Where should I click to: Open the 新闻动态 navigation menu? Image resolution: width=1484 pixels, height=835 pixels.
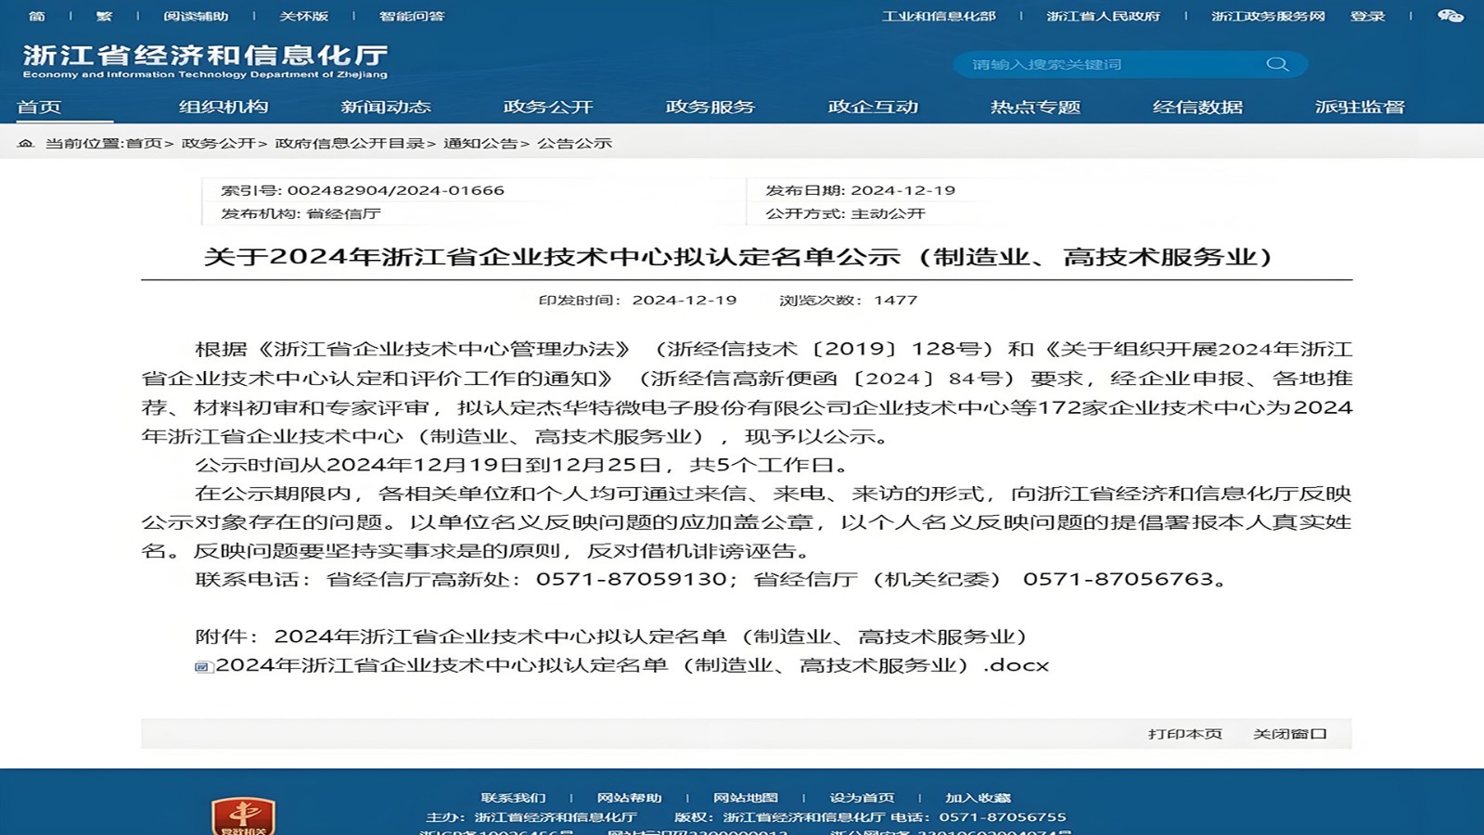(x=386, y=107)
